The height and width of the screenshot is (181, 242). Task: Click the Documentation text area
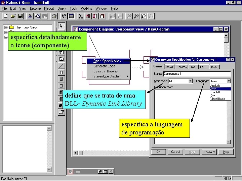(191, 117)
